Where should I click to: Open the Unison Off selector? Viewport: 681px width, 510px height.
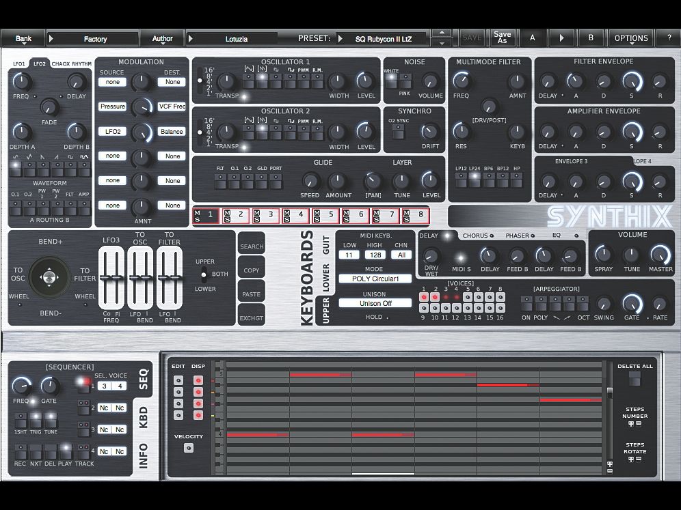pyautogui.click(x=375, y=303)
